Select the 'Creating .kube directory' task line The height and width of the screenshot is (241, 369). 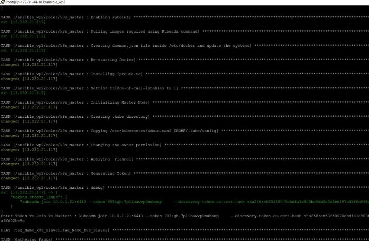tap(185, 116)
